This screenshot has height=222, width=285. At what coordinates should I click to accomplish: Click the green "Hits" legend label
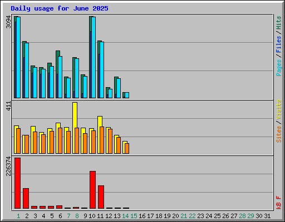pyautogui.click(x=278, y=23)
